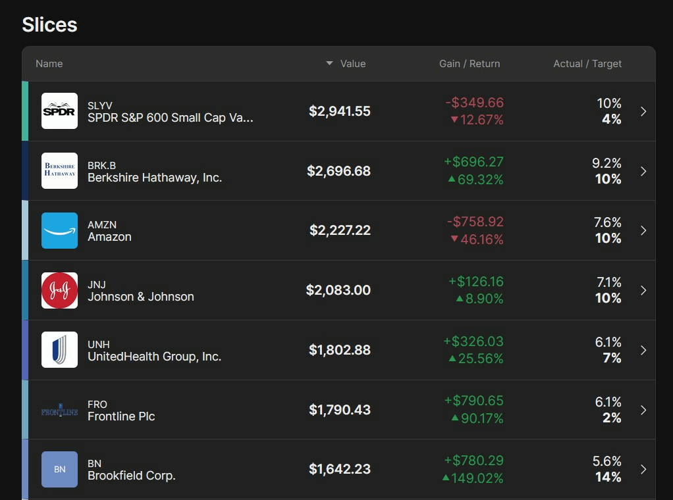Click the Frontline logo icon
The height and width of the screenshot is (500, 673).
click(x=60, y=409)
